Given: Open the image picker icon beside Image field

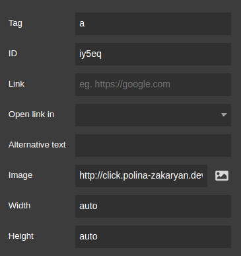Looking at the screenshot, I should 222,176.
